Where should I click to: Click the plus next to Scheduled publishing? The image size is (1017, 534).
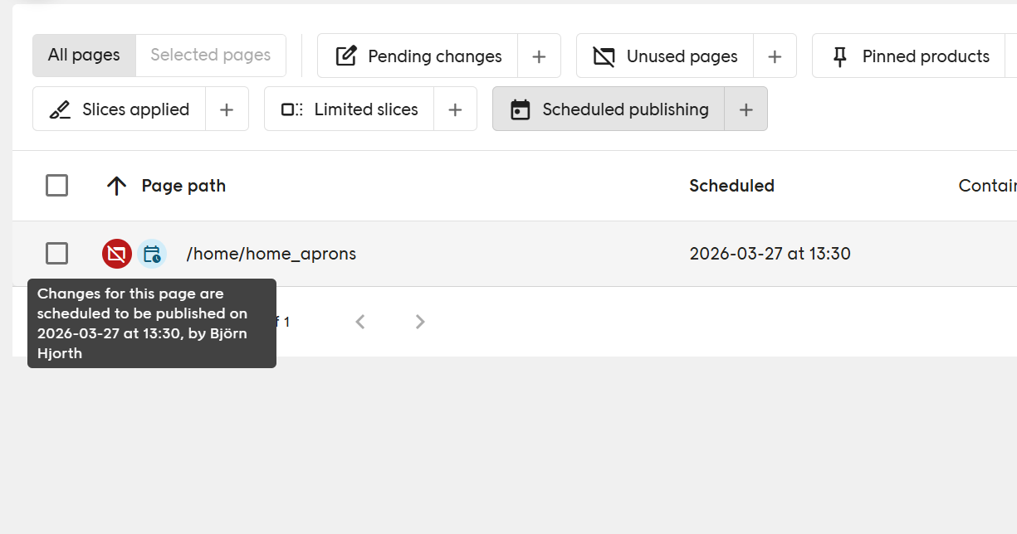(746, 109)
